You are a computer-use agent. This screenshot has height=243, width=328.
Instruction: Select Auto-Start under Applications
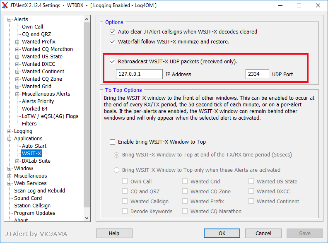point(34,146)
